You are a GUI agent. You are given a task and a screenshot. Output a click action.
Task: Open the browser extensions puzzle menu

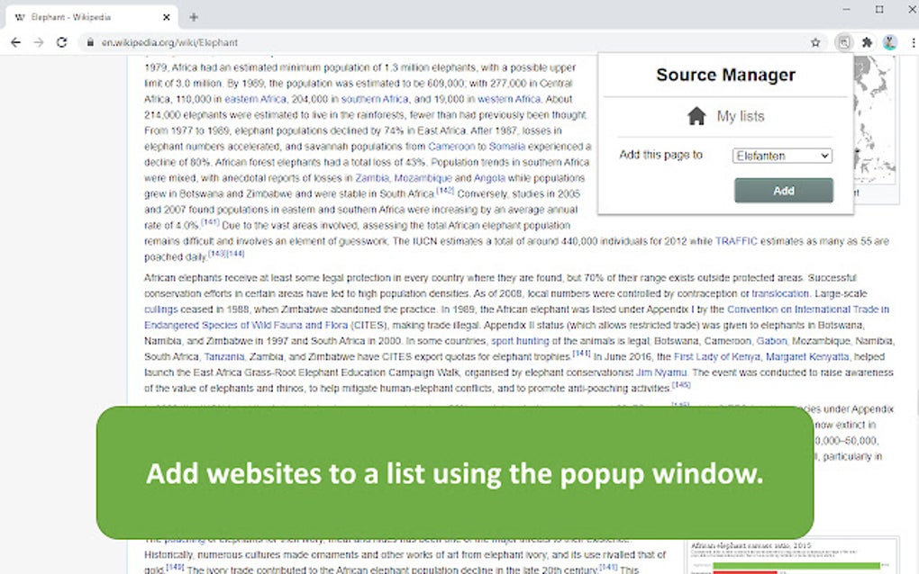(866, 41)
